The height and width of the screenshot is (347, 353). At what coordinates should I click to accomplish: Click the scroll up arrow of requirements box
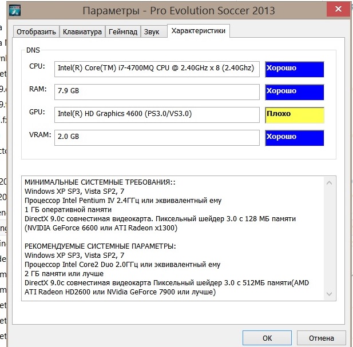[329, 183]
